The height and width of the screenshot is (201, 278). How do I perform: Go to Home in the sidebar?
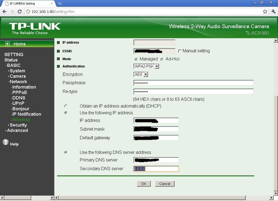[x=20, y=44]
